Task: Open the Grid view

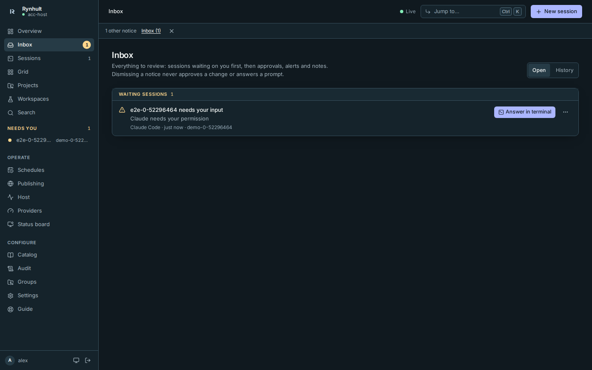Action: [x=49, y=72]
